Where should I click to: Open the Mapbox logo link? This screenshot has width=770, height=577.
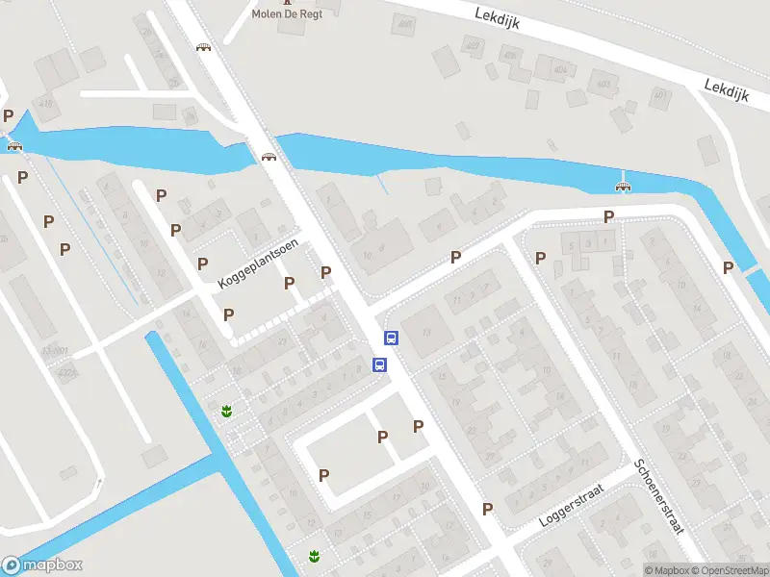[x=42, y=565]
